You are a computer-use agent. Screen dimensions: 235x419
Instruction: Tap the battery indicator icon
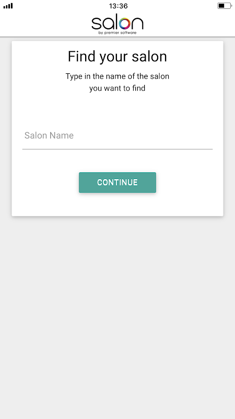225,6
